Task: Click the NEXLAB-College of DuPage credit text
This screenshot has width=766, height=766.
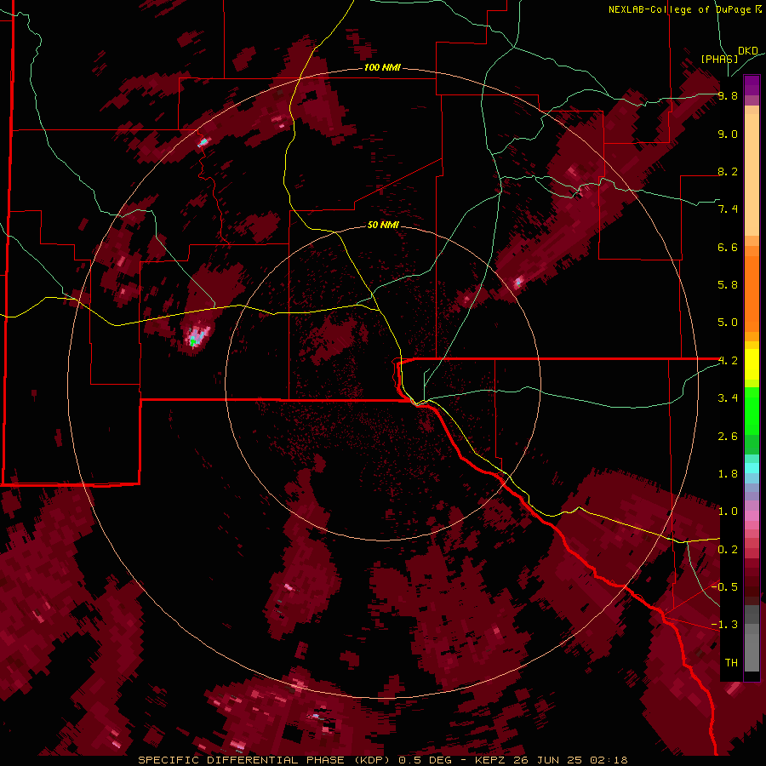Action: pos(679,9)
